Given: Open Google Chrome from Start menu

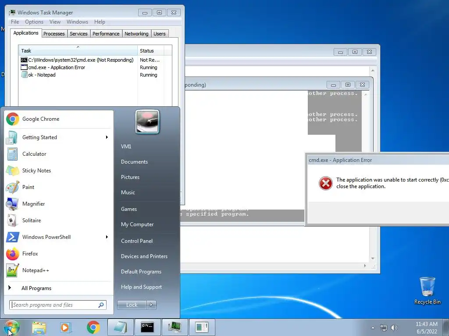Looking at the screenshot, I should (x=59, y=119).
